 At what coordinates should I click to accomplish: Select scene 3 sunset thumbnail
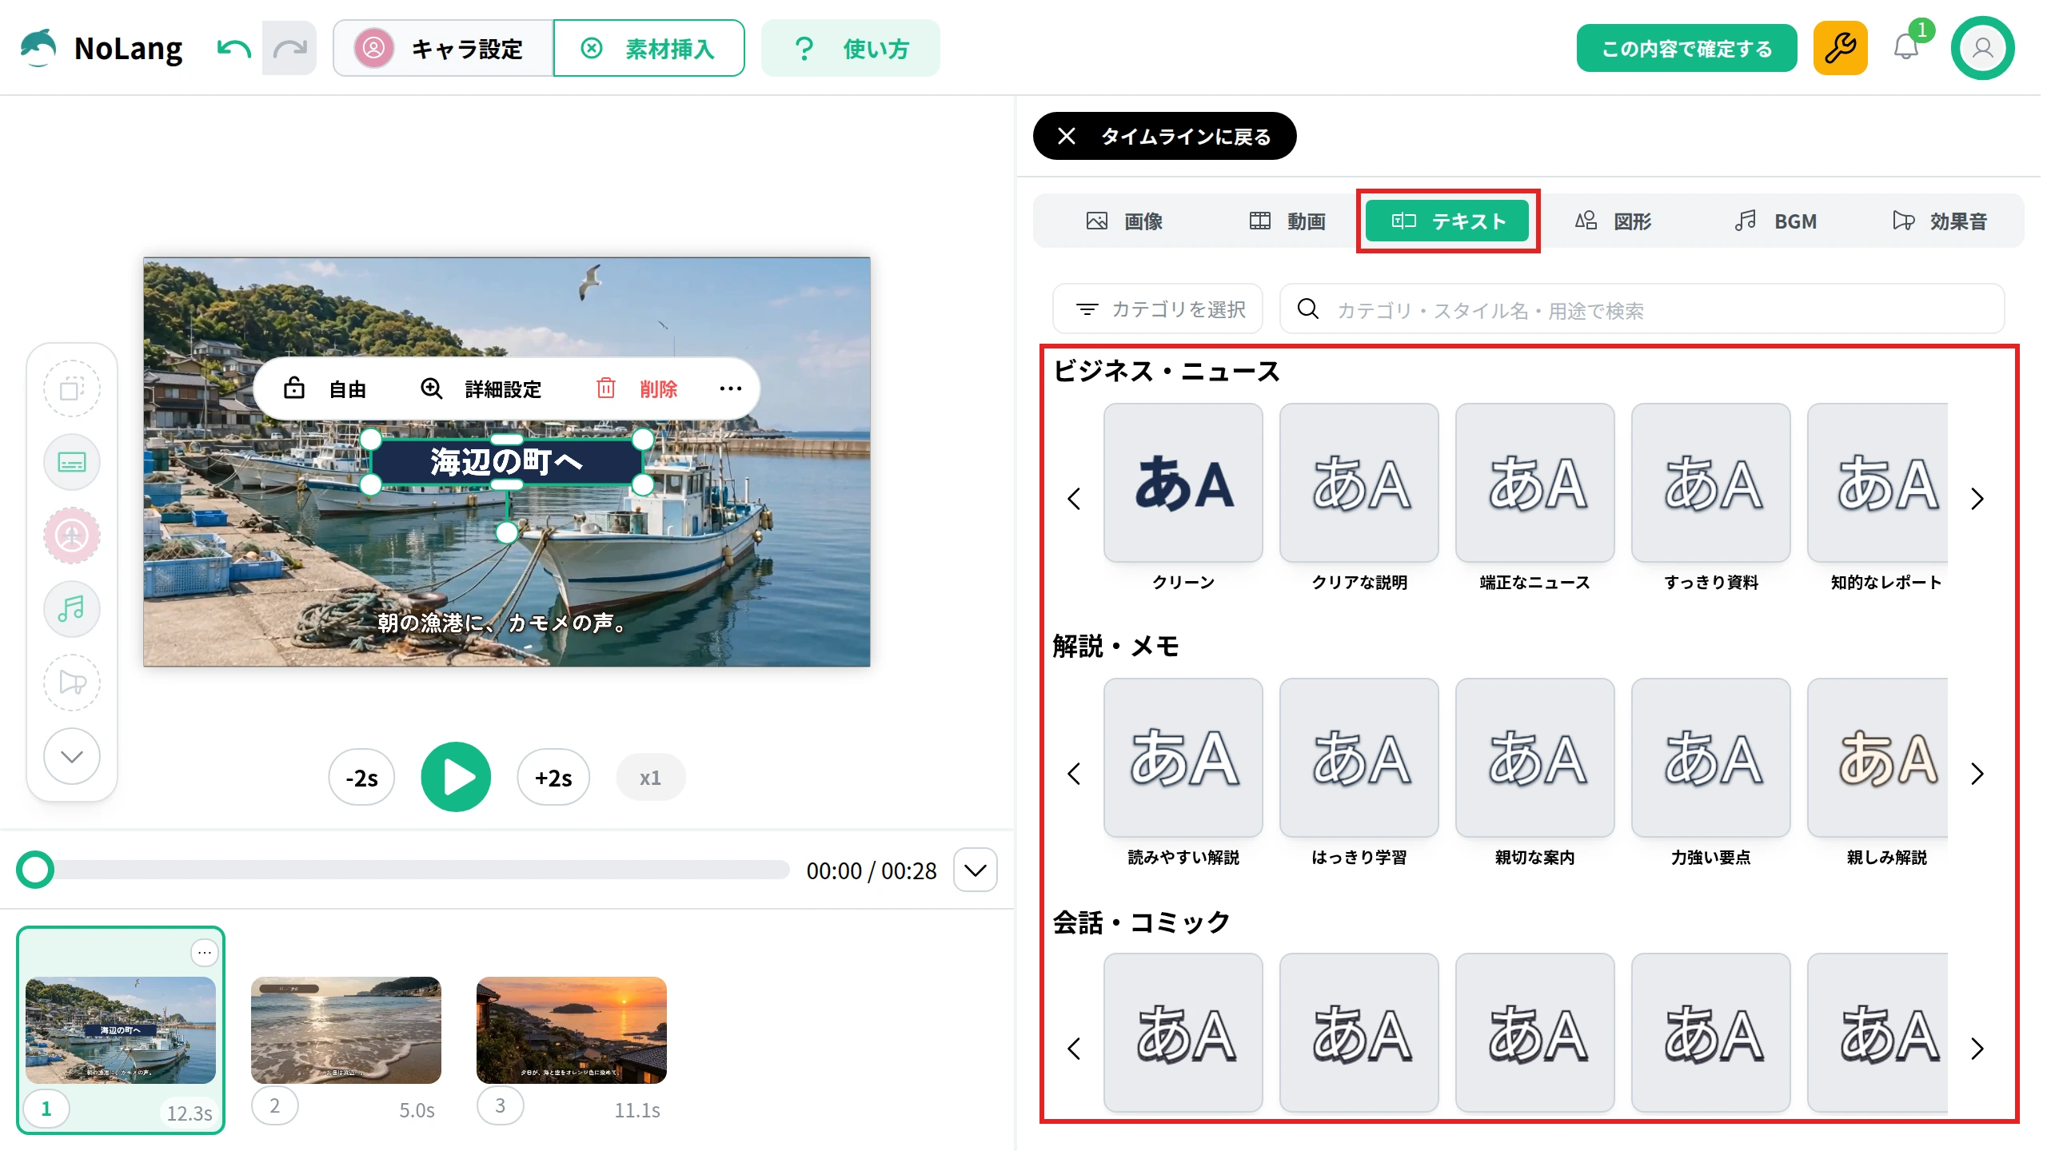click(x=572, y=1030)
